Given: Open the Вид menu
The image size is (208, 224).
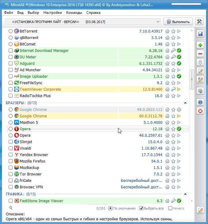Looking at the screenshot, I should click(x=20, y=13).
